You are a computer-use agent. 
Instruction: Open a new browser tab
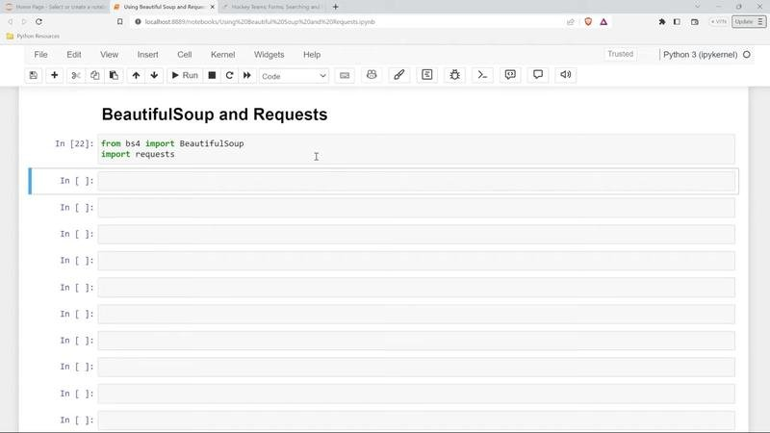[x=335, y=7]
